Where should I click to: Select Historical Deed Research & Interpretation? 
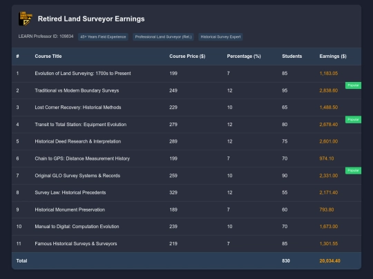click(78, 141)
